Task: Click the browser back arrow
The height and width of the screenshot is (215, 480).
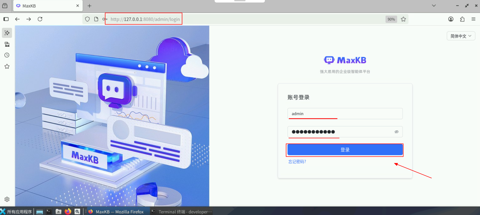Action: [x=17, y=19]
